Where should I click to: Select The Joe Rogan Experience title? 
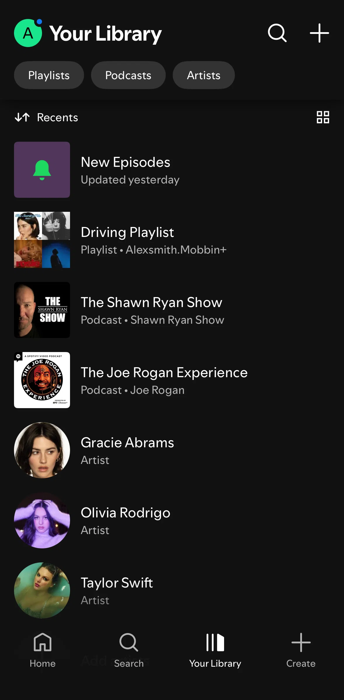(164, 372)
